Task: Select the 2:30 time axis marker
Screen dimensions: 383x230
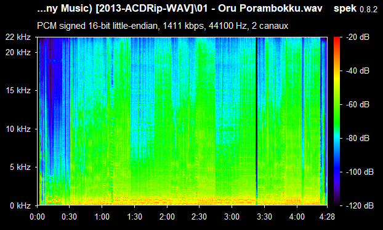Action: pos(200,217)
